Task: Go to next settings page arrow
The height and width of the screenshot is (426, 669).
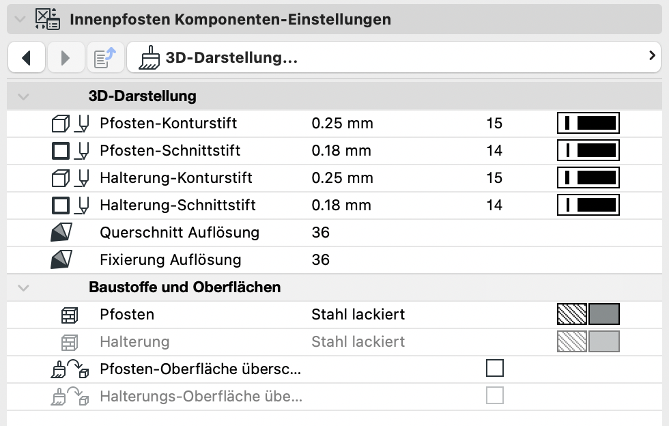Action: tap(66, 57)
